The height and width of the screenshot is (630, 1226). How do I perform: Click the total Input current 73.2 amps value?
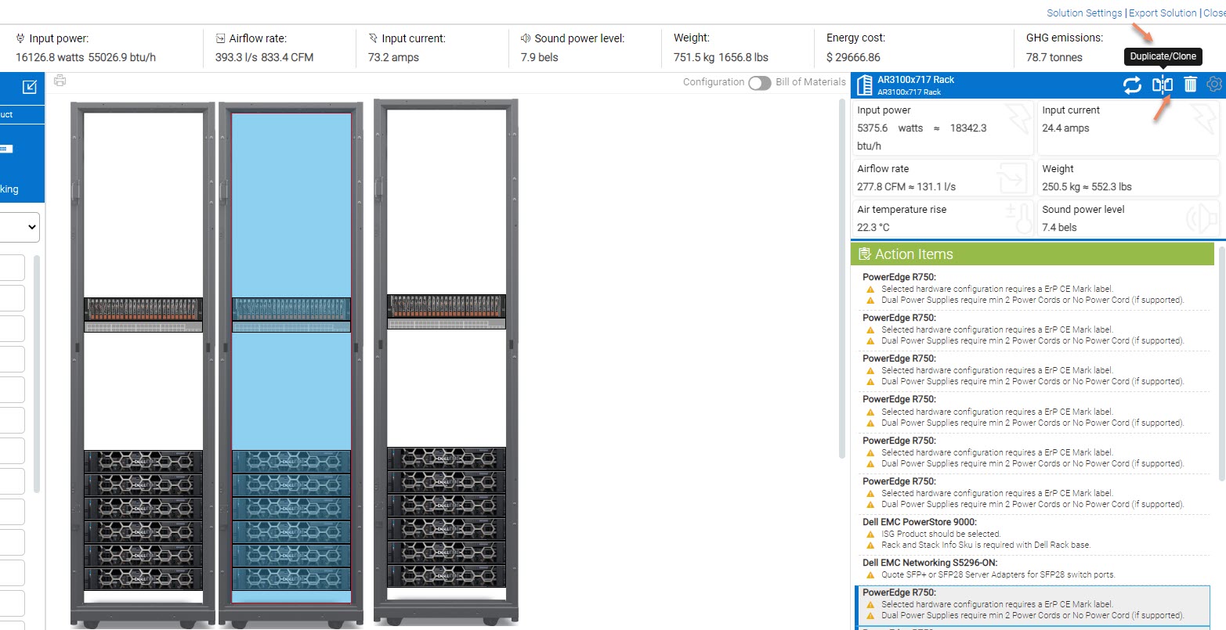click(x=393, y=57)
